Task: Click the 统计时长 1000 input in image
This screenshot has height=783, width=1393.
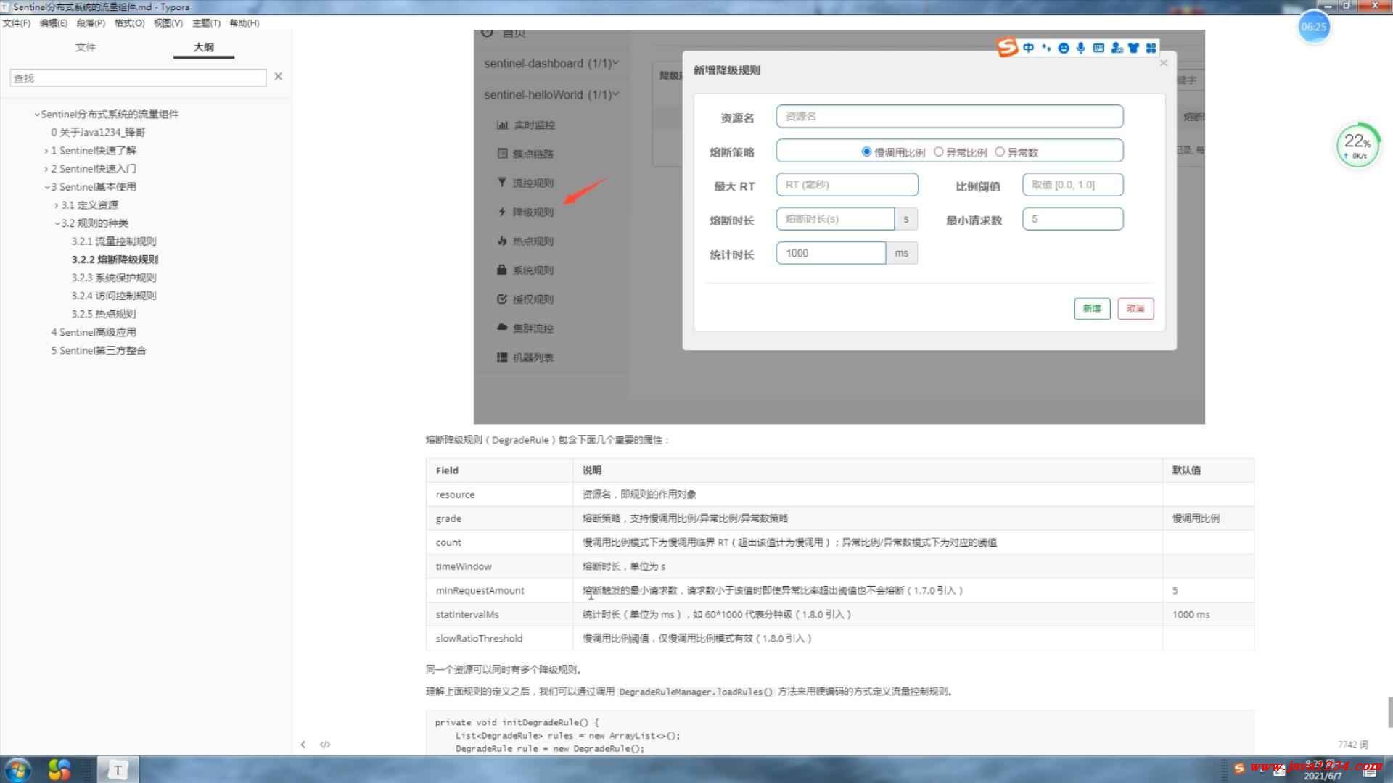Action: point(831,253)
